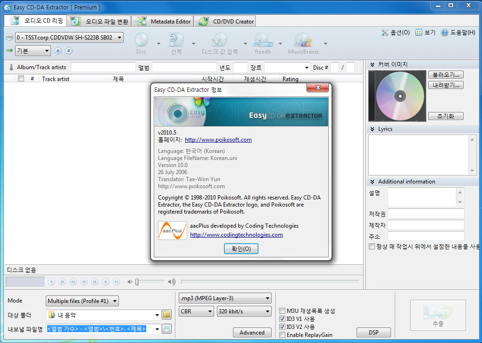482x343 pixels.
Task: Open the filename format editor icon
Action: [x=166, y=328]
